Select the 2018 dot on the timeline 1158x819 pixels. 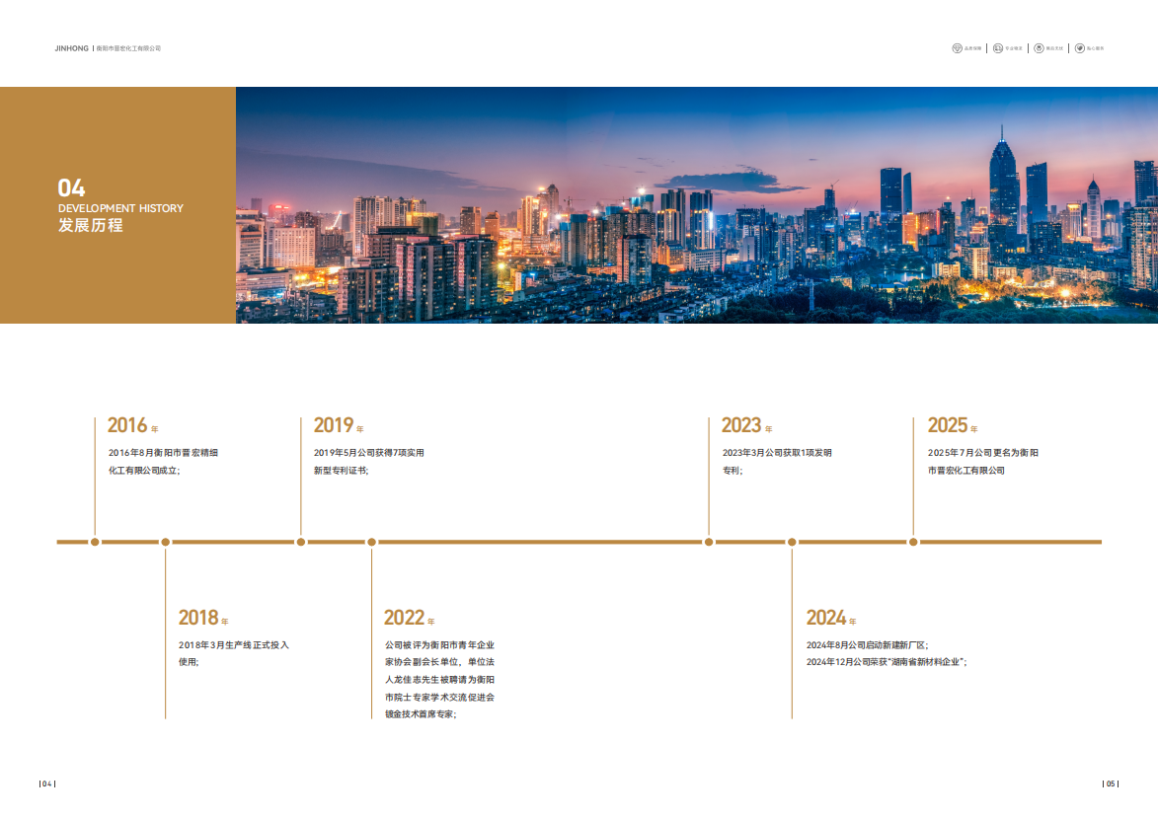[166, 542]
